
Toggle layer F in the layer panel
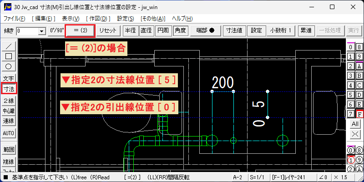(359, 114)
